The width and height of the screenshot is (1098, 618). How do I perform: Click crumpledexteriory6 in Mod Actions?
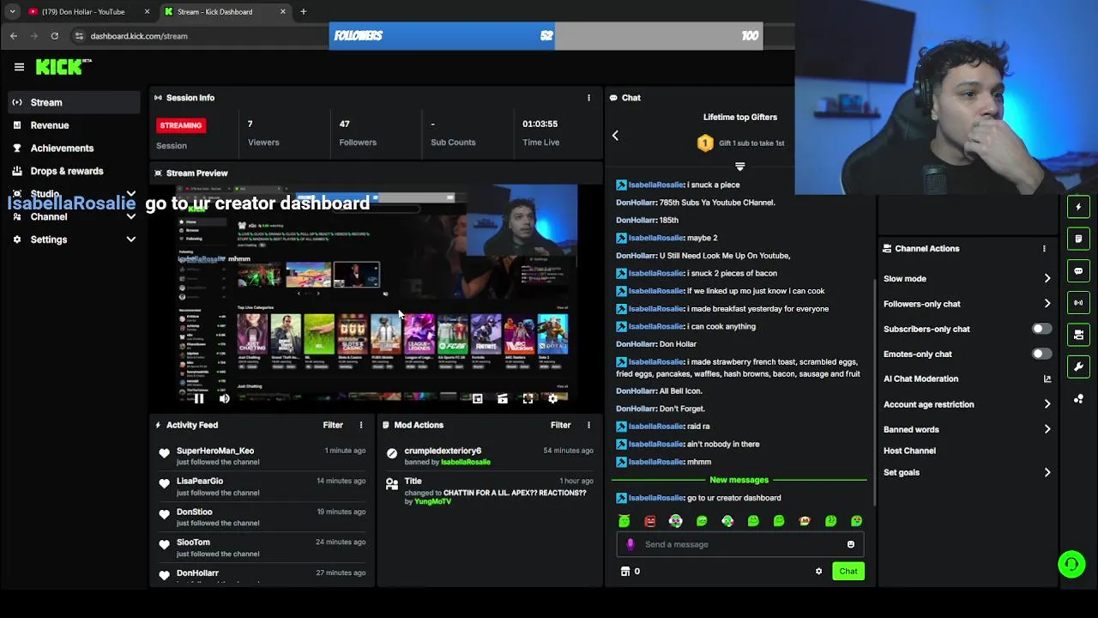click(x=443, y=451)
